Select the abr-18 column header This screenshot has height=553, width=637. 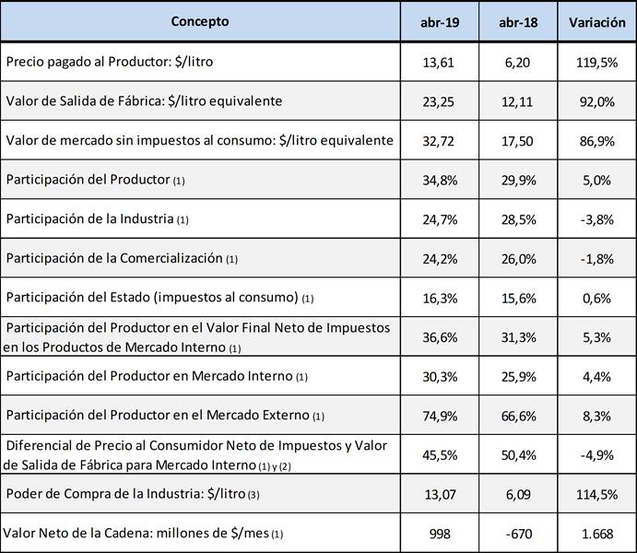[x=518, y=23]
